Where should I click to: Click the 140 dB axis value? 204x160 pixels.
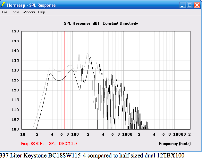pyautogui.click(x=15, y=51)
